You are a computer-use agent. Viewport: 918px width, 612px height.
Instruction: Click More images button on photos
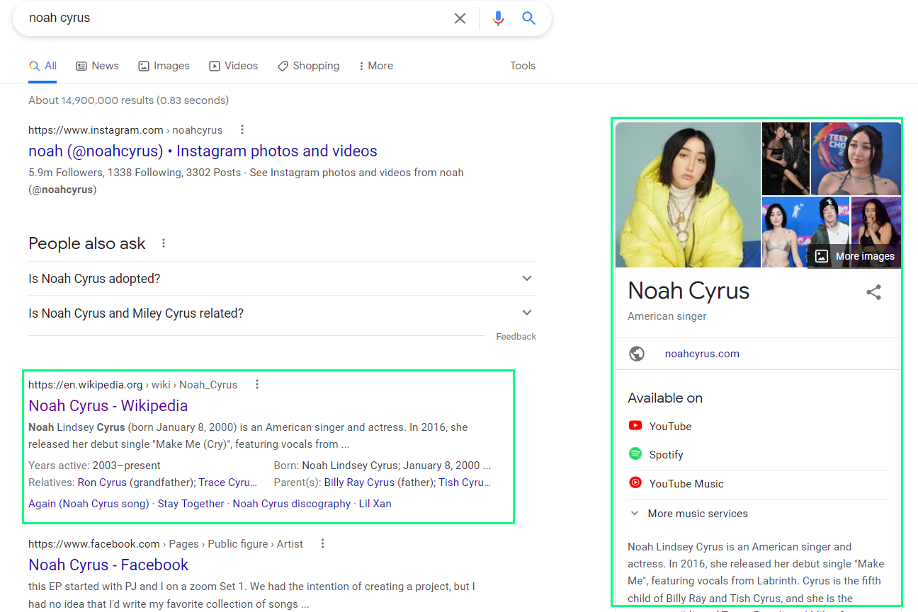(855, 256)
